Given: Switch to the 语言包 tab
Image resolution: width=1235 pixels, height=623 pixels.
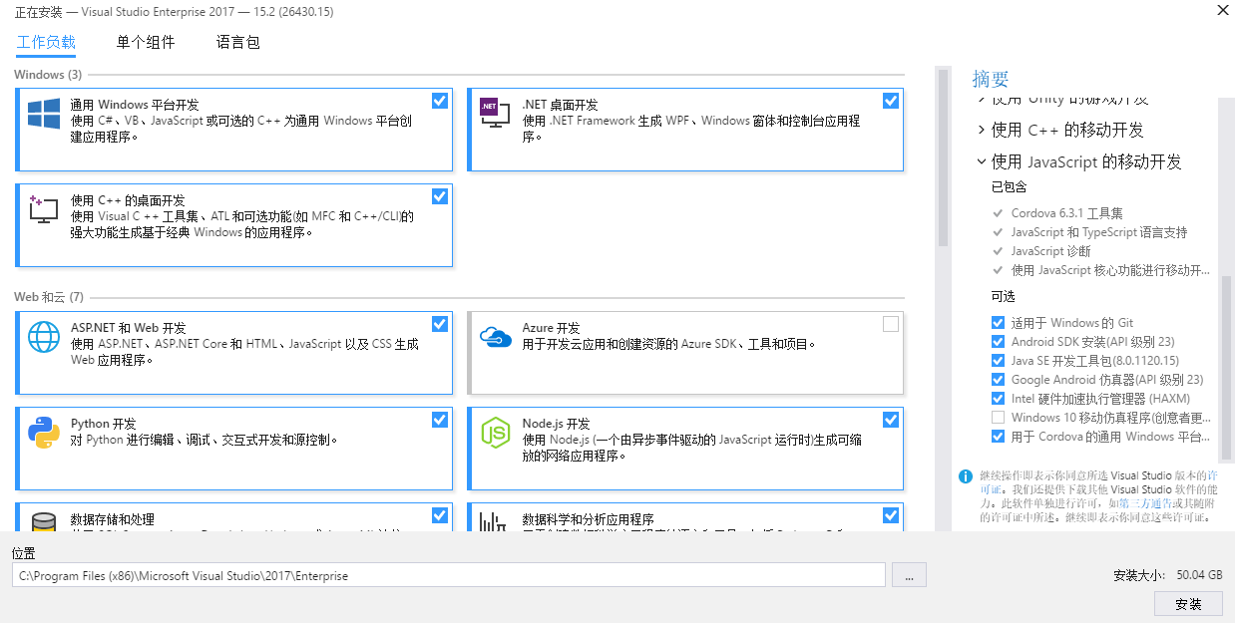Looking at the screenshot, I should [238, 42].
